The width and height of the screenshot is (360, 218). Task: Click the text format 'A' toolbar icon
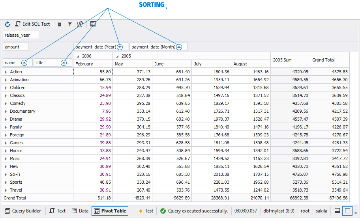coord(80,24)
